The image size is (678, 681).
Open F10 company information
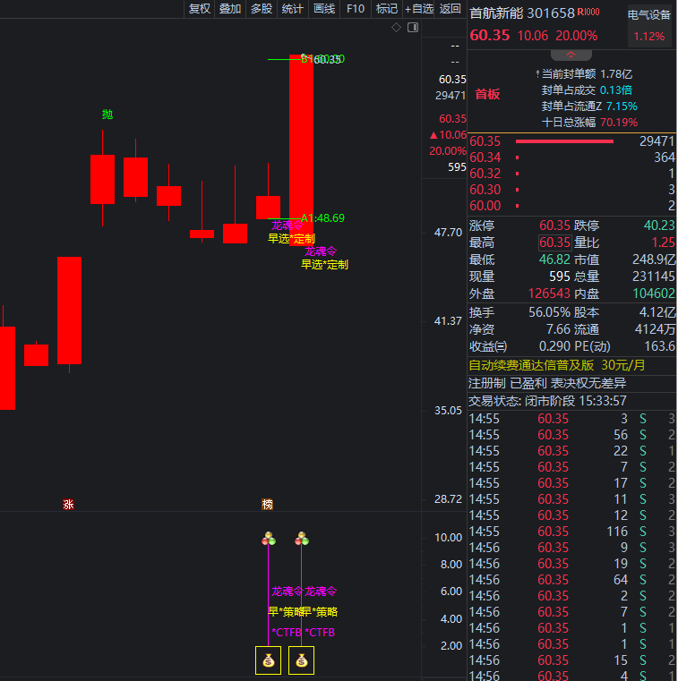[x=356, y=9]
